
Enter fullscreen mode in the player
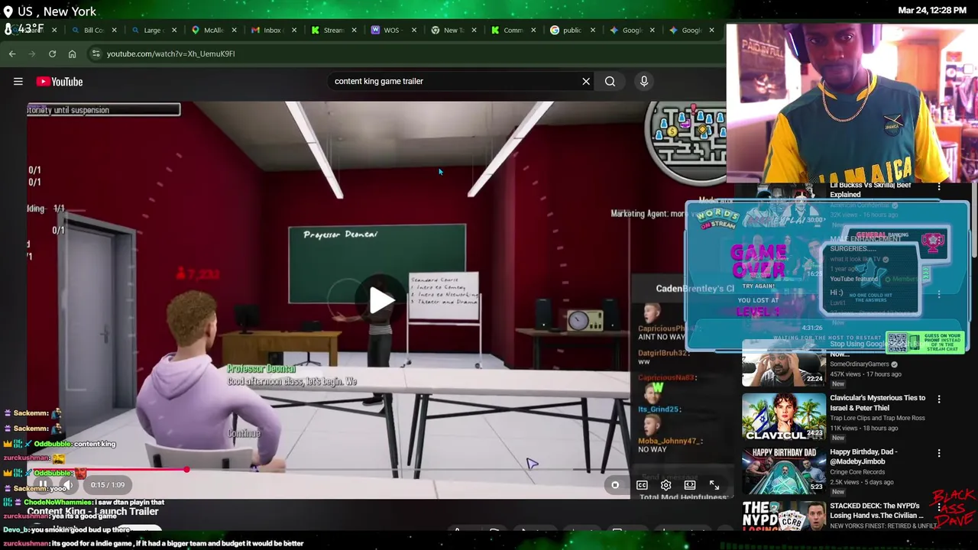point(714,484)
